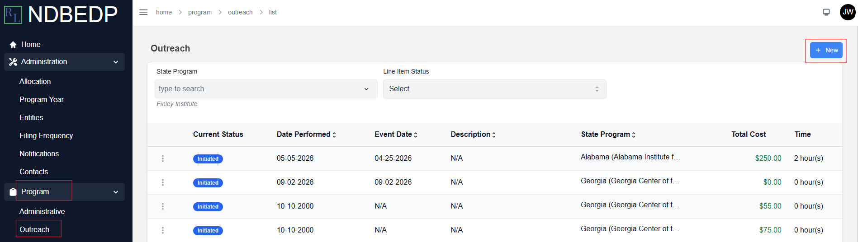Viewport: 858px width, 242px height.
Task: Open State Program dropdown arrow
Action: pyautogui.click(x=366, y=89)
